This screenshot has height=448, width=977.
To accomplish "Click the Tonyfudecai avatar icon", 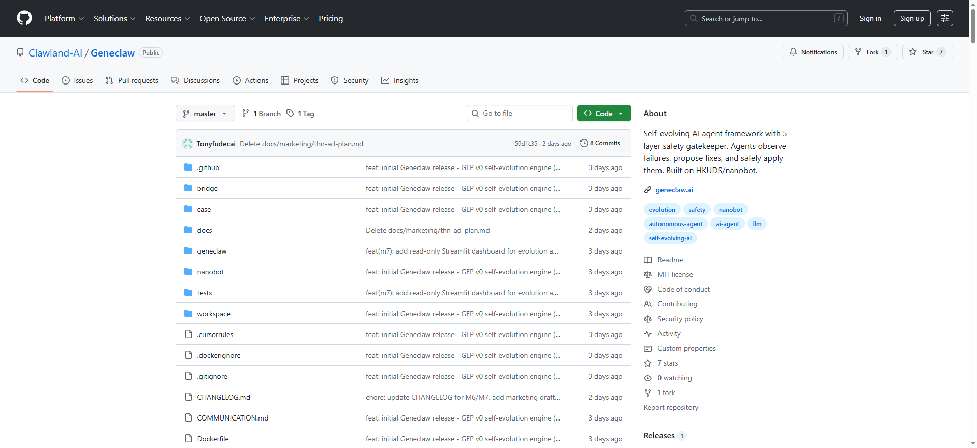I will click(188, 144).
